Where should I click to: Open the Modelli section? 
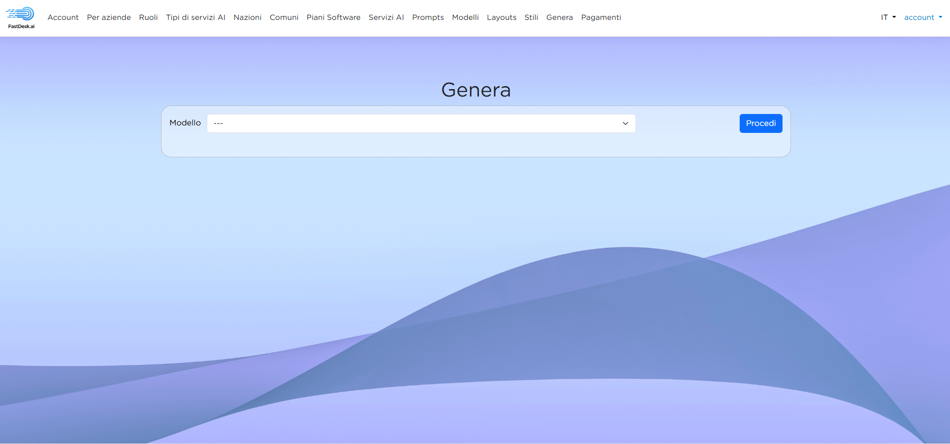click(465, 17)
